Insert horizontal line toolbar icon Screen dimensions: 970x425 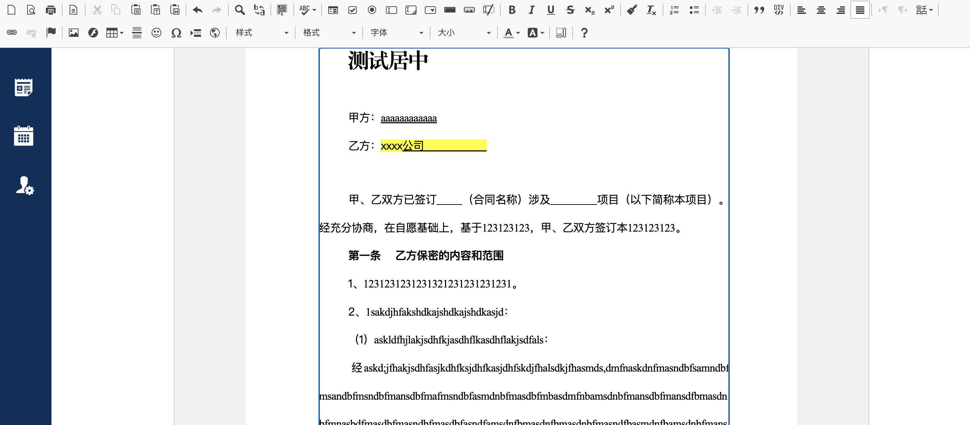pos(137,33)
